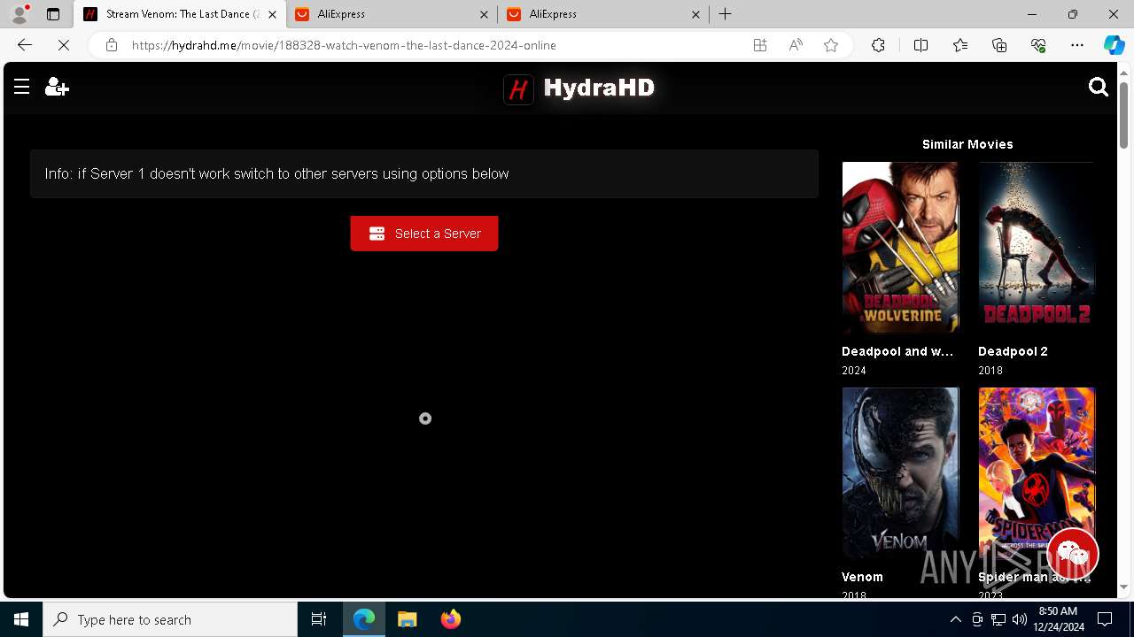1134x637 pixels.
Task: Click the Venom title link
Action: pyautogui.click(x=862, y=577)
